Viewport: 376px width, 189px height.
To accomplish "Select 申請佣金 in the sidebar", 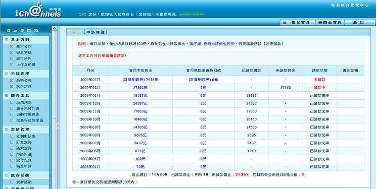I will pyautogui.click(x=24, y=154).
